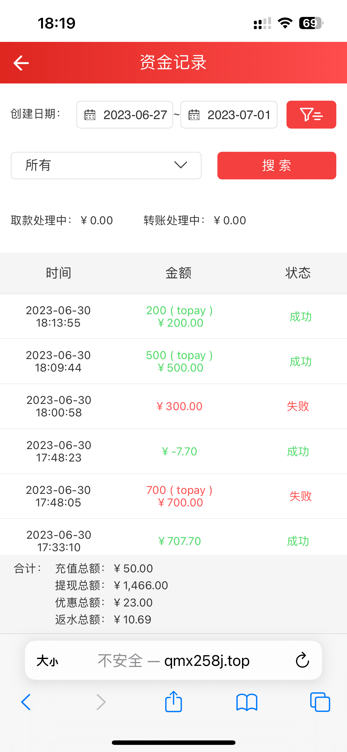Image resolution: width=347 pixels, height=752 pixels.
Task: Tap the Safari share icon
Action: (x=173, y=702)
